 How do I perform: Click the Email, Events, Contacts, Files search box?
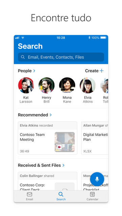[61, 57]
